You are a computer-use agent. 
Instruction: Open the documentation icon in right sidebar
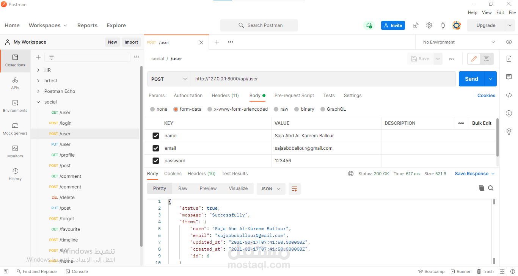coord(509,59)
